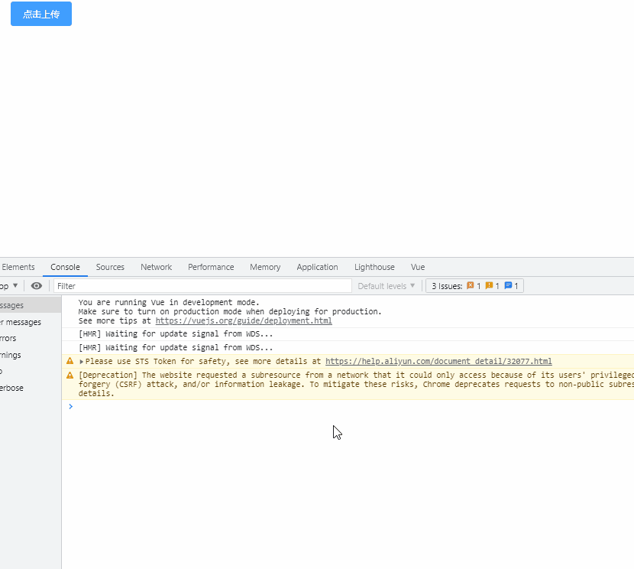Select the second HMR waiting message
Image resolution: width=634 pixels, height=569 pixels.
[x=176, y=348]
